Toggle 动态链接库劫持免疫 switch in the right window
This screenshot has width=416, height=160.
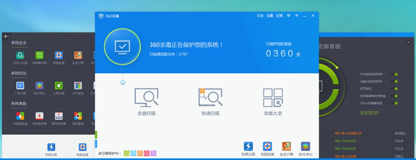pos(394,96)
